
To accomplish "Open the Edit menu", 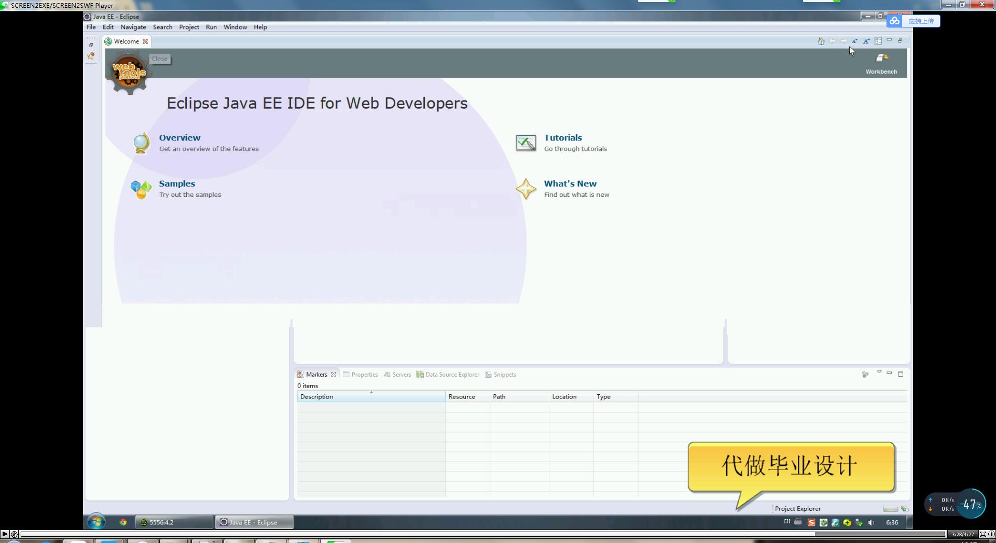I will pyautogui.click(x=108, y=27).
